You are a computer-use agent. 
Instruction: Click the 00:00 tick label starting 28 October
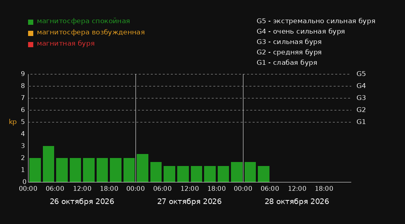coord(243,189)
